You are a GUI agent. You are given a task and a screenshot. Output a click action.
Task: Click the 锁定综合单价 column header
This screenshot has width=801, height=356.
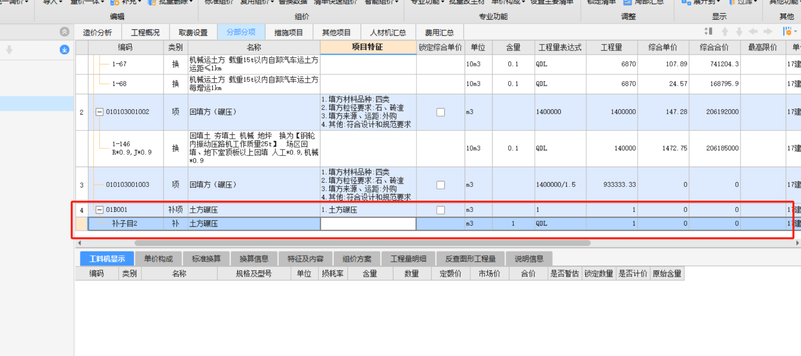[x=440, y=47]
